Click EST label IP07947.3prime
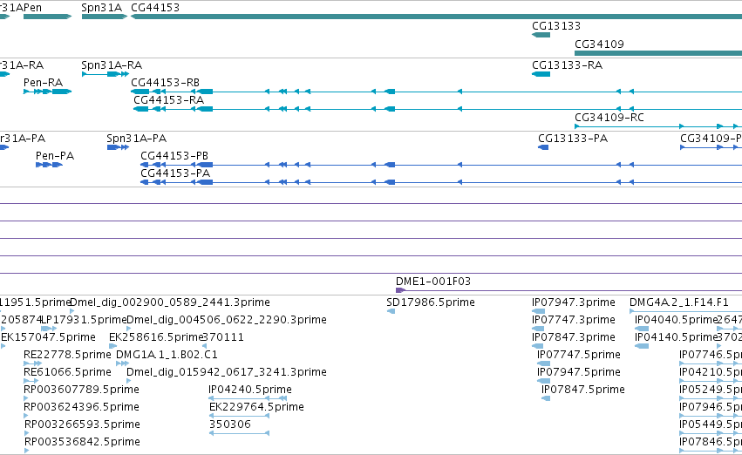Image resolution: width=742 pixels, height=455 pixels. pos(574,302)
